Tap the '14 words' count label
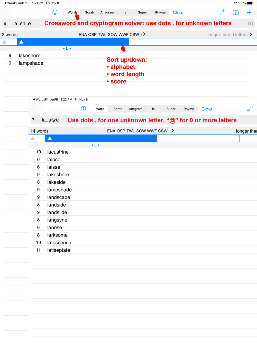 coord(40,131)
